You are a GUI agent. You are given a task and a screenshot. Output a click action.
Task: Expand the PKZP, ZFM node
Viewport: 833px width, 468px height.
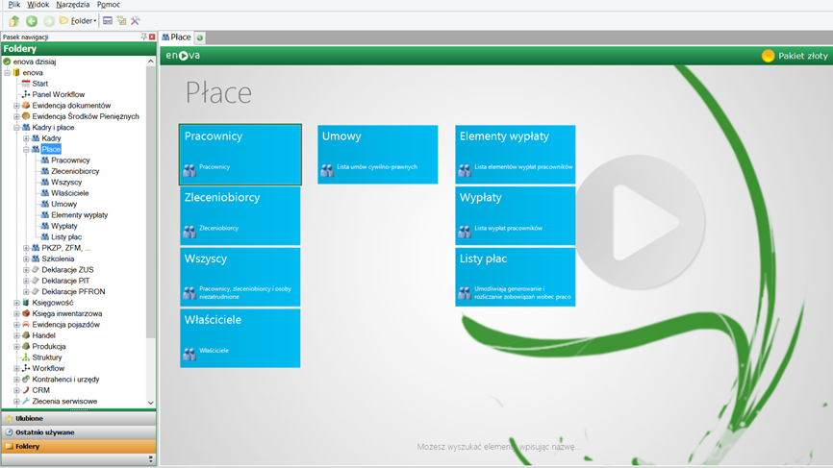tap(27, 248)
